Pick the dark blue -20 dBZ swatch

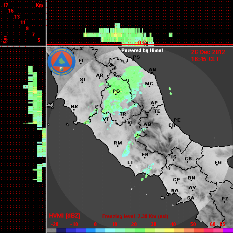(x=61, y=231)
